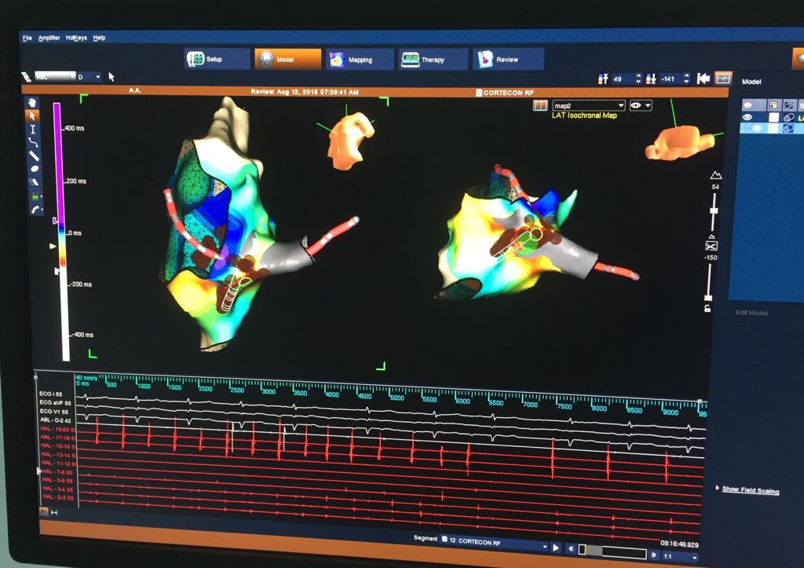Viewport: 804px width, 568px height.
Task: Select the curved line drawing tool
Action: tap(33, 142)
